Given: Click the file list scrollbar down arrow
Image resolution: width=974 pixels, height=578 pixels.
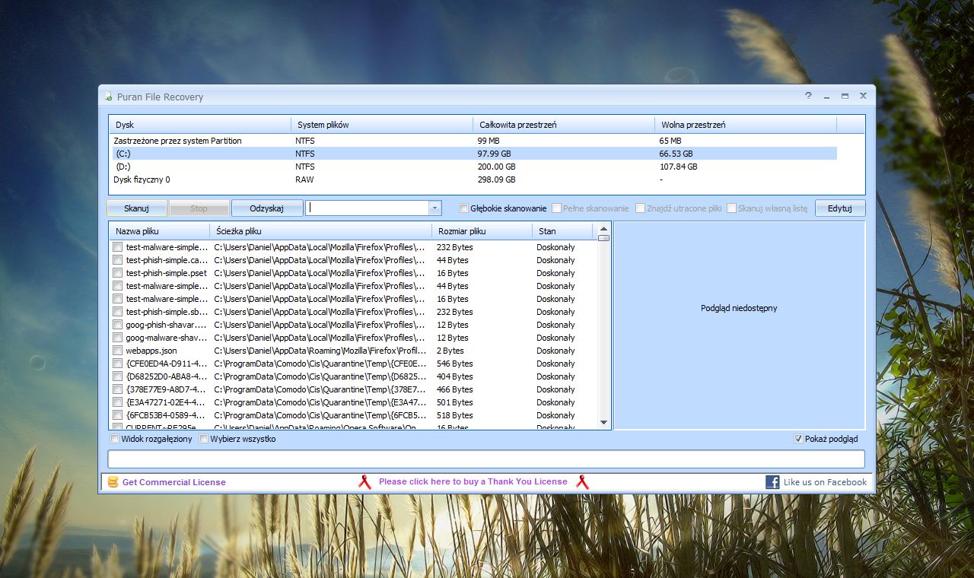Looking at the screenshot, I should point(603,422).
